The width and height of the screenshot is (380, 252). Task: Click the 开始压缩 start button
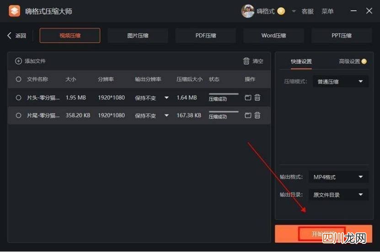click(x=323, y=234)
